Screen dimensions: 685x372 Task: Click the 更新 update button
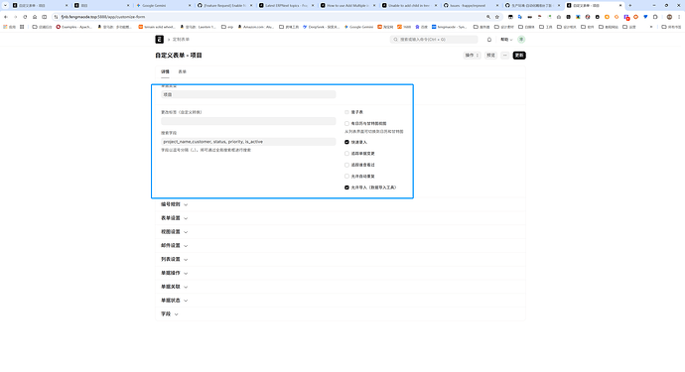point(519,56)
